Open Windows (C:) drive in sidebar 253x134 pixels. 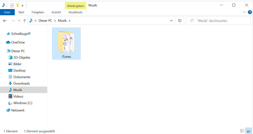[x=23, y=103]
